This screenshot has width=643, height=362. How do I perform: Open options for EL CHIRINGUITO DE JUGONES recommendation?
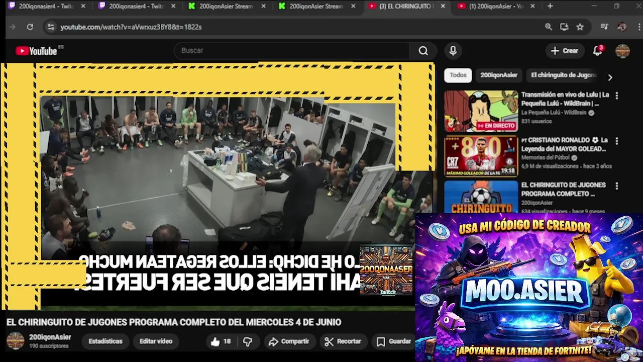(617, 186)
